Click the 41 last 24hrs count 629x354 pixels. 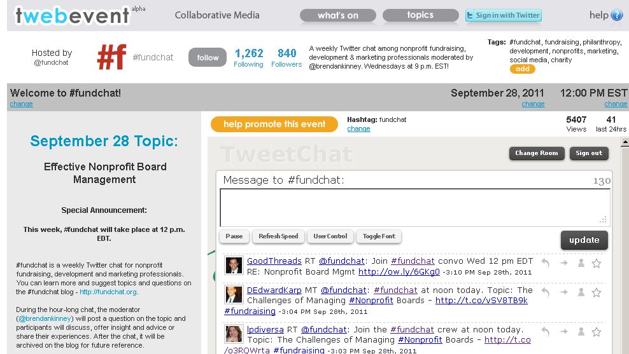[611, 124]
